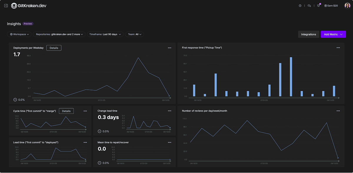Viewport: 353px width, 173px height.
Task: Click the GitKraken.dev logo
Action: 29,6
